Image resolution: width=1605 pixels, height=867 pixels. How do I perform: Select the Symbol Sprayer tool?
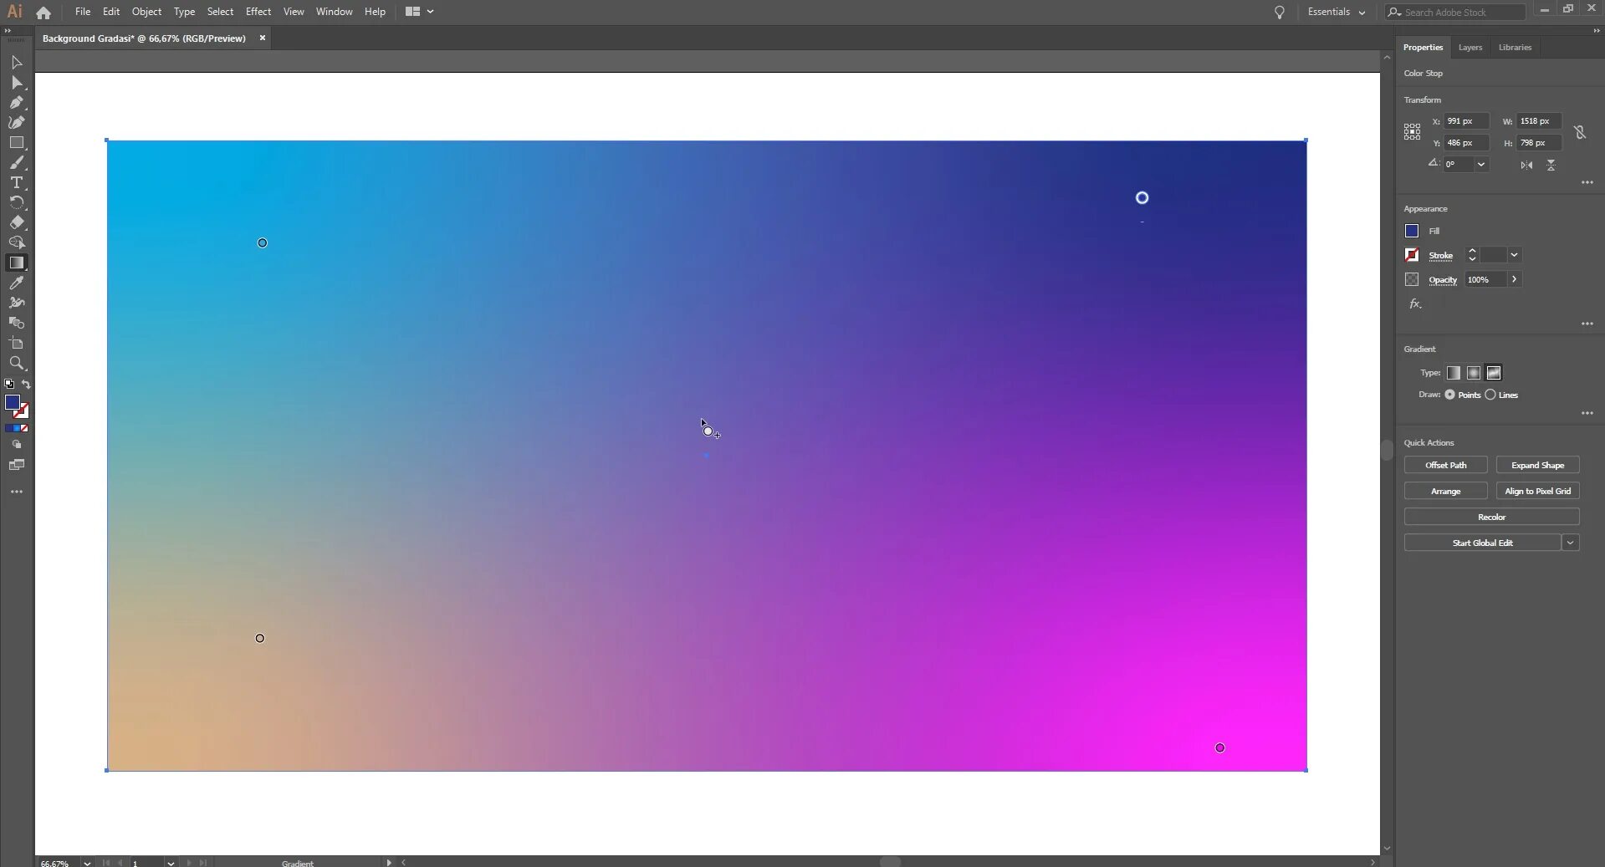coord(17,303)
